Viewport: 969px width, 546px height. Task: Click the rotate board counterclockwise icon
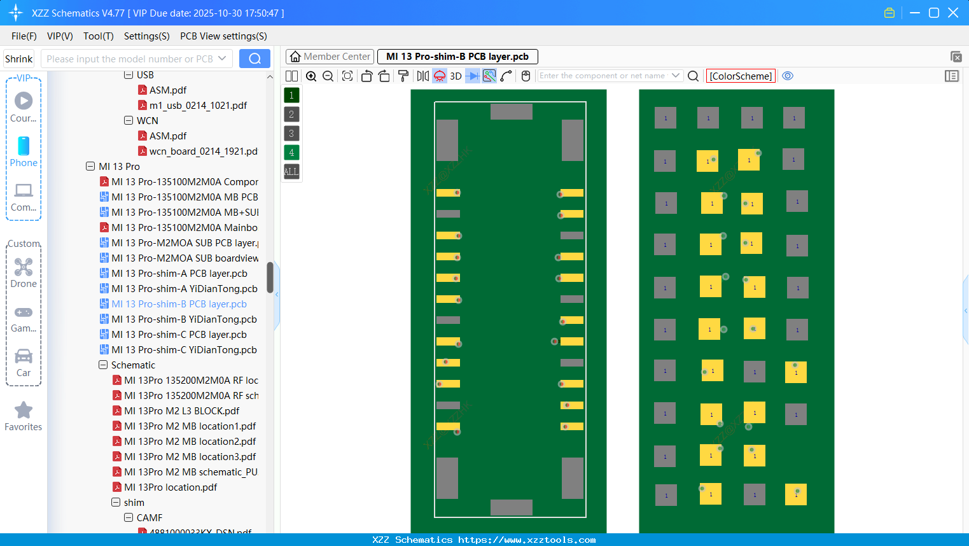[366, 76]
